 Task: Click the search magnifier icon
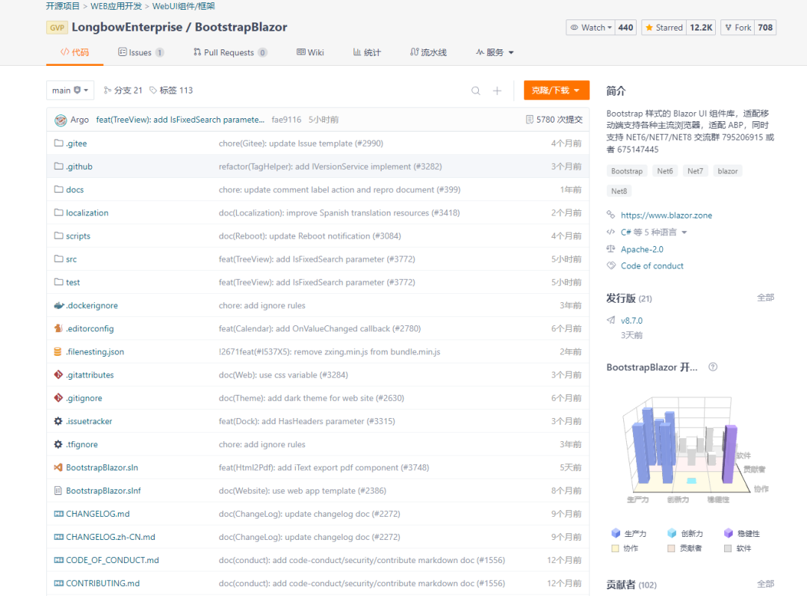coord(475,90)
